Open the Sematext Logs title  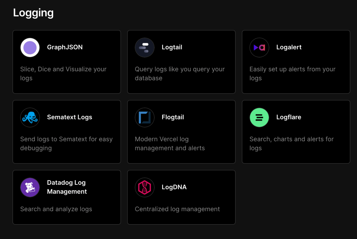tap(70, 117)
